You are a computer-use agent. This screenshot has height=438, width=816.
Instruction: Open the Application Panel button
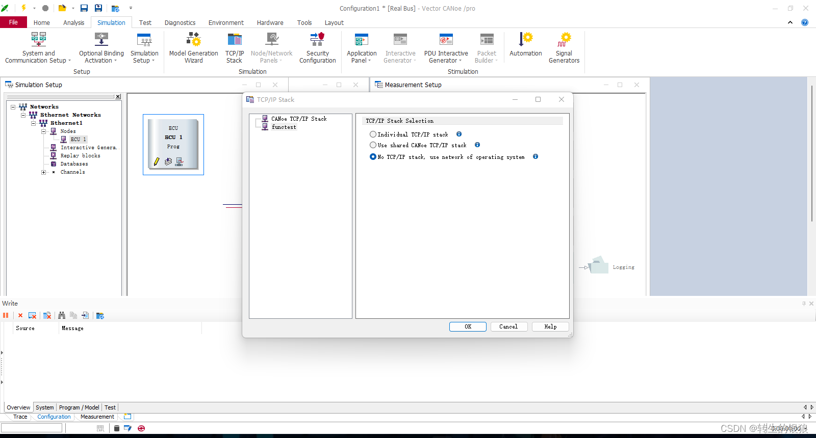click(362, 48)
